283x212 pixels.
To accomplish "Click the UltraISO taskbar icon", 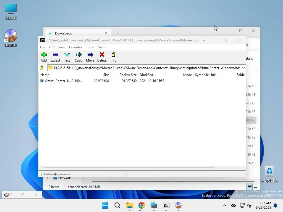I will click(x=178, y=205).
